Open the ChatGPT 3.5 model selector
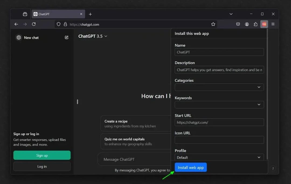 [93, 36]
